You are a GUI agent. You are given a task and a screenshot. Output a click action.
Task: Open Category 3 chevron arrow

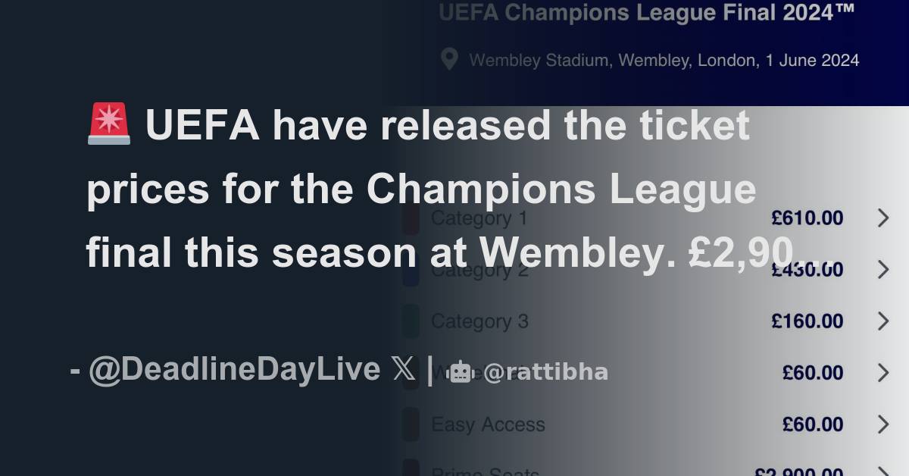tap(882, 321)
